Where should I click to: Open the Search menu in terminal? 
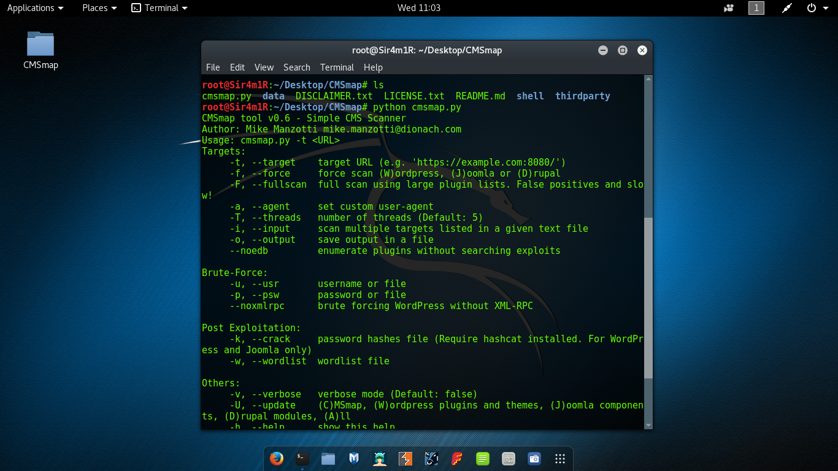pyautogui.click(x=296, y=67)
